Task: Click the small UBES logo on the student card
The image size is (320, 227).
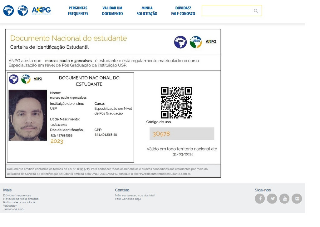Action: (26, 79)
